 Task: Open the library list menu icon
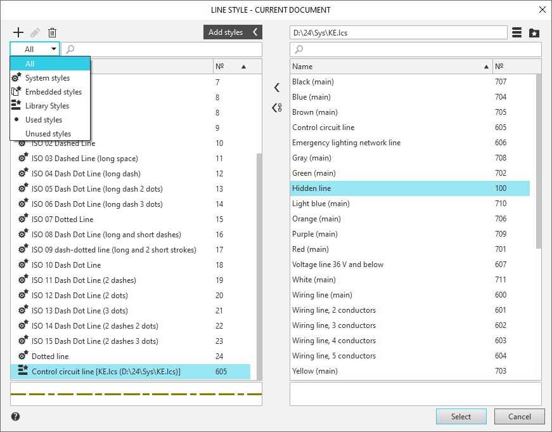coord(517,32)
